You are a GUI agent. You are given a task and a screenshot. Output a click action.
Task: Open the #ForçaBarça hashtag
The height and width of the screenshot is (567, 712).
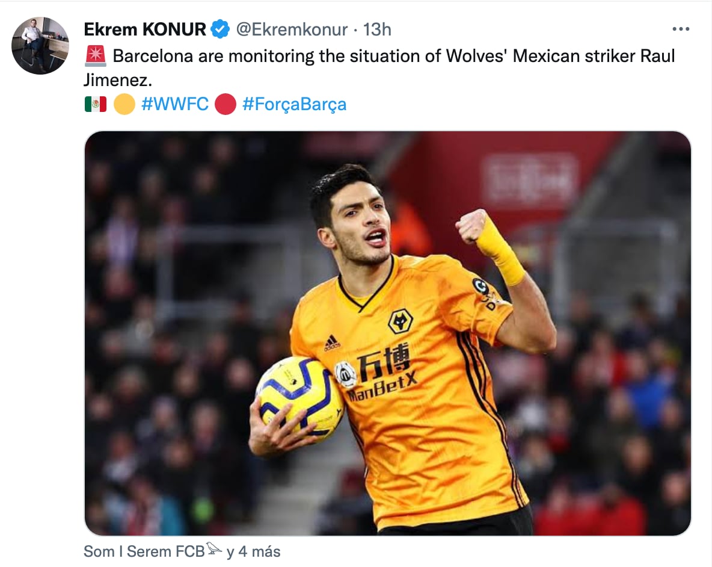point(294,104)
